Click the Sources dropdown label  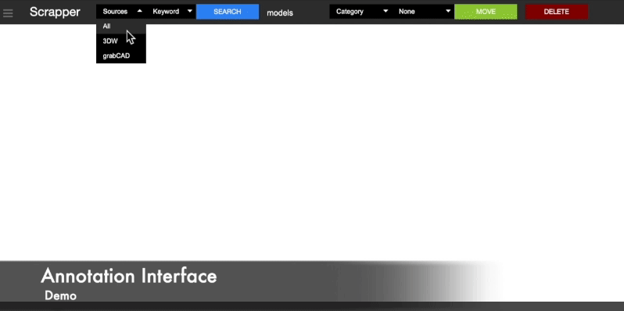click(x=115, y=12)
